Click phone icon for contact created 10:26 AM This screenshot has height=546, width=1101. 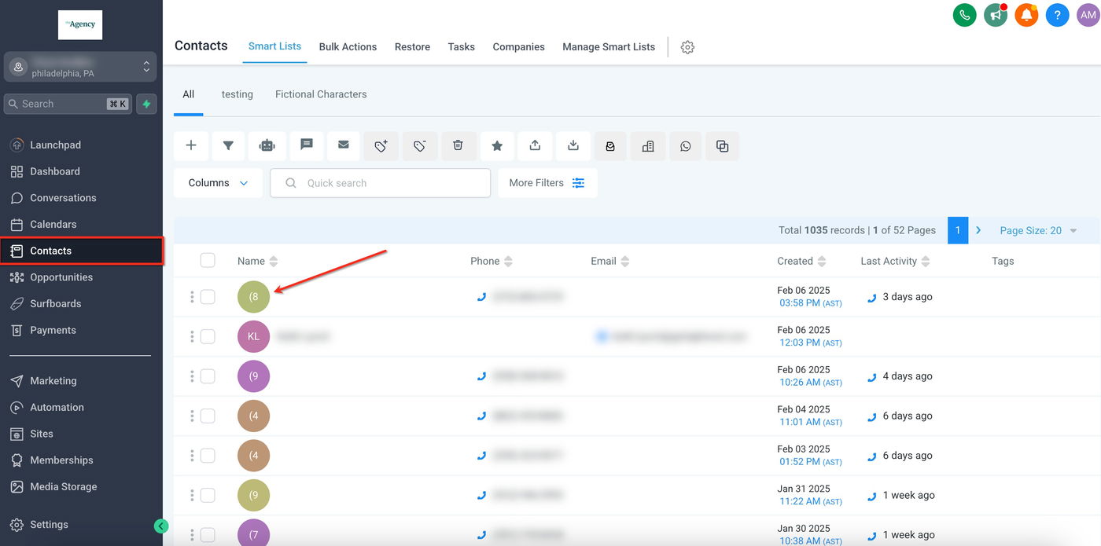point(481,376)
